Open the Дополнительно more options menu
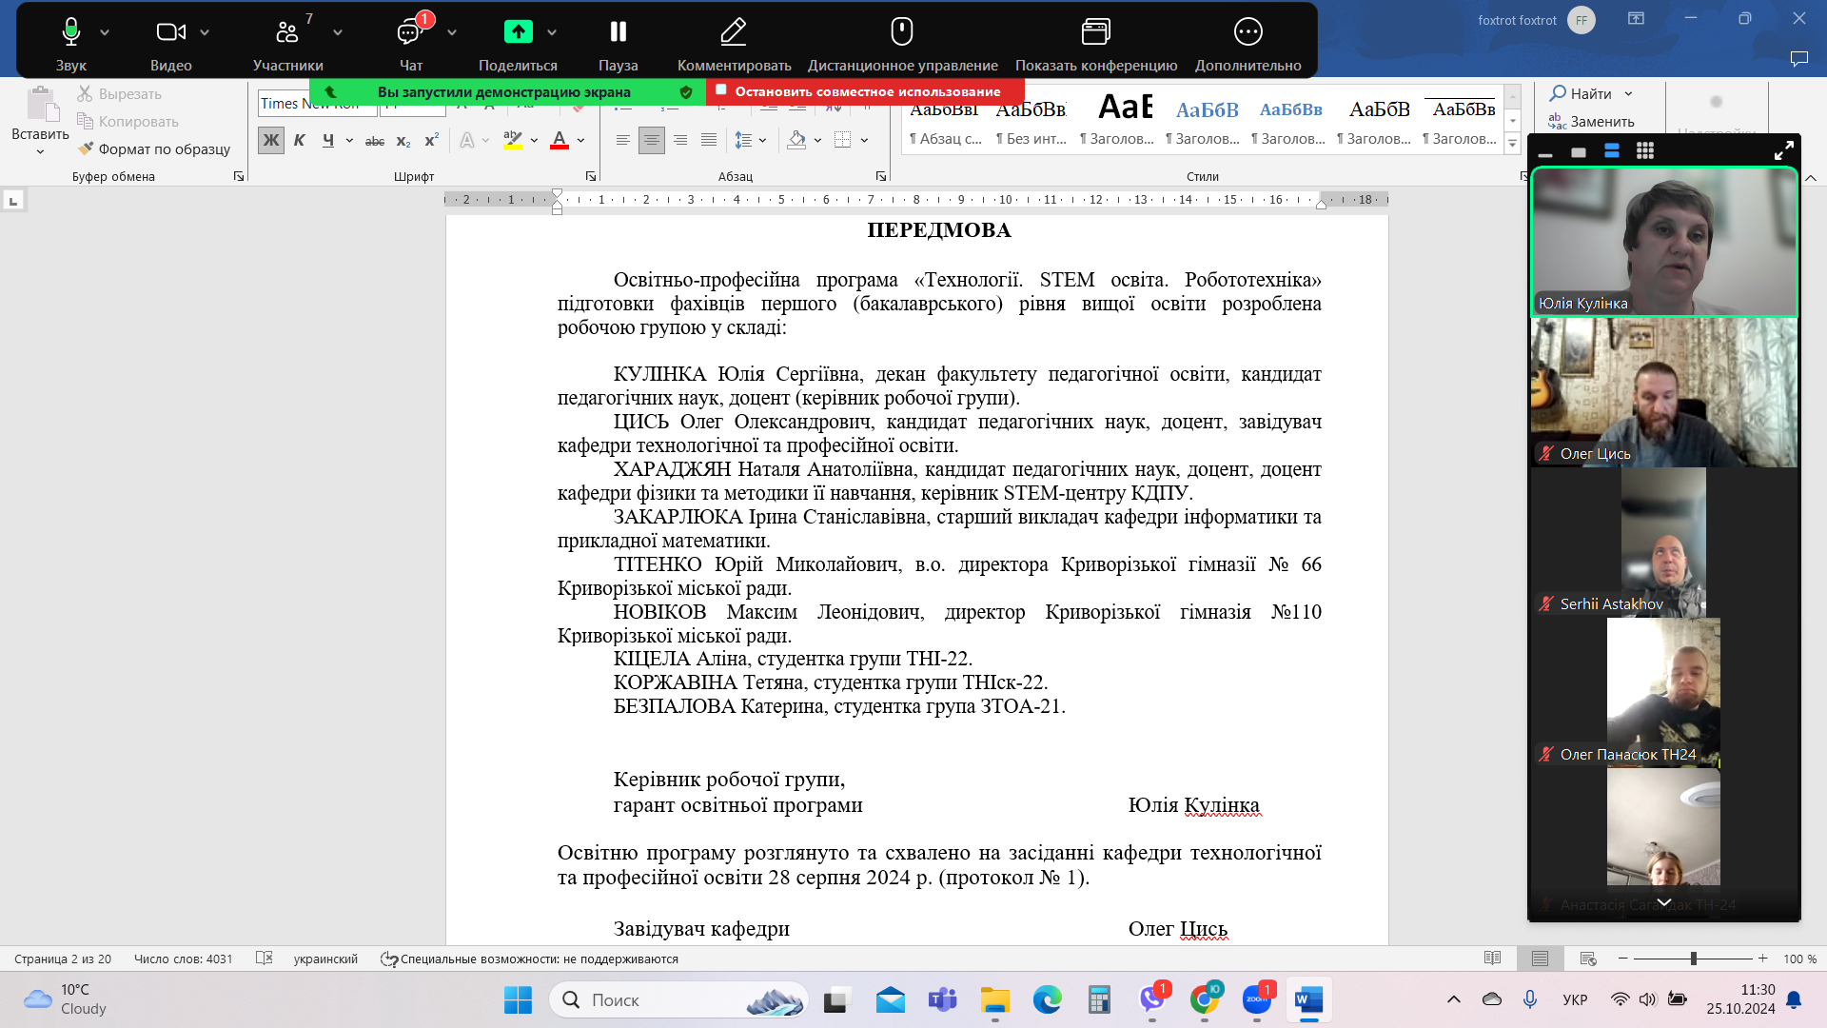This screenshot has height=1028, width=1827. pos(1247,43)
